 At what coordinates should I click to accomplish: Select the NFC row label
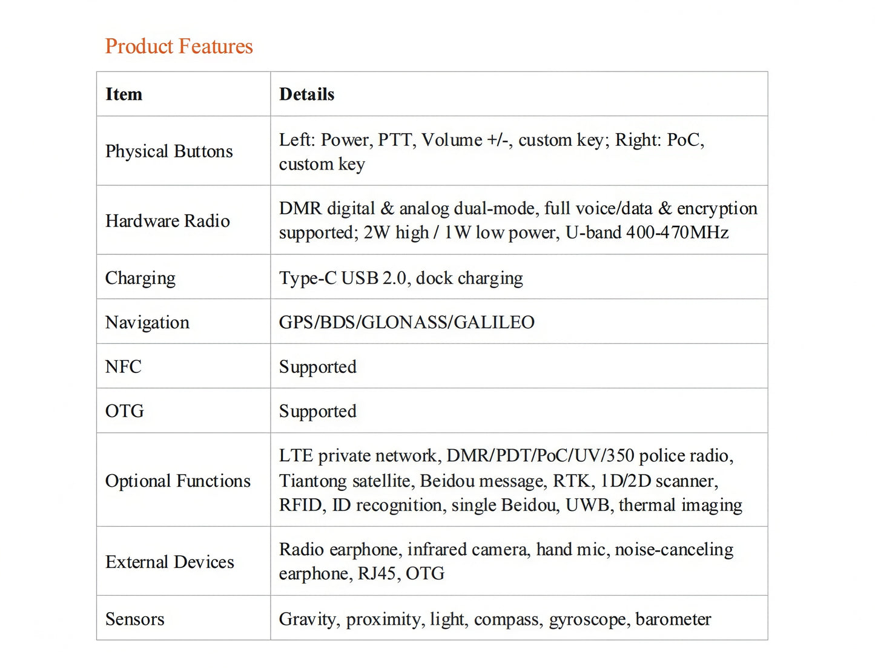(123, 367)
